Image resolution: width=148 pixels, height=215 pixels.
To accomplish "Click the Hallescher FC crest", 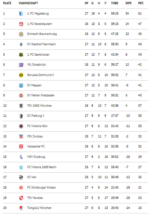I will (21, 146).
